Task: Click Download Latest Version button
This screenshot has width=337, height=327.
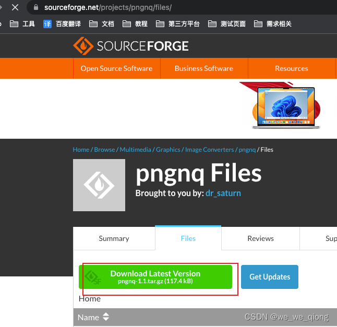Action: [155, 277]
